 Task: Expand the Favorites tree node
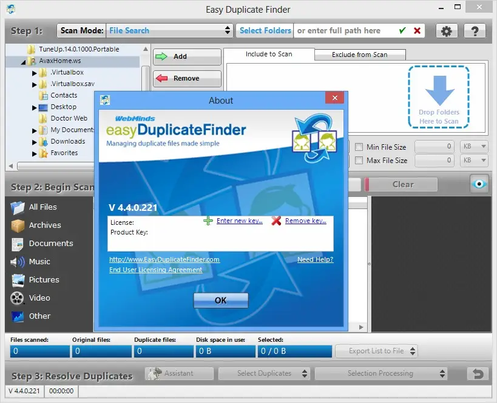pyautogui.click(x=34, y=154)
